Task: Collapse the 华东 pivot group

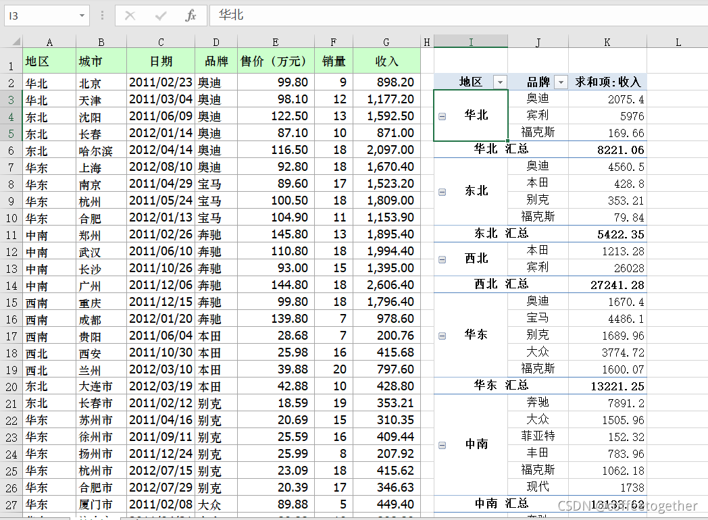Action: [x=442, y=336]
